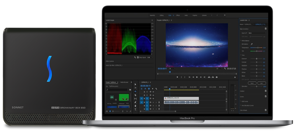This screenshot has width=296, height=132.
Task: Toggle Curves section checkbox
Action: click(266, 96)
